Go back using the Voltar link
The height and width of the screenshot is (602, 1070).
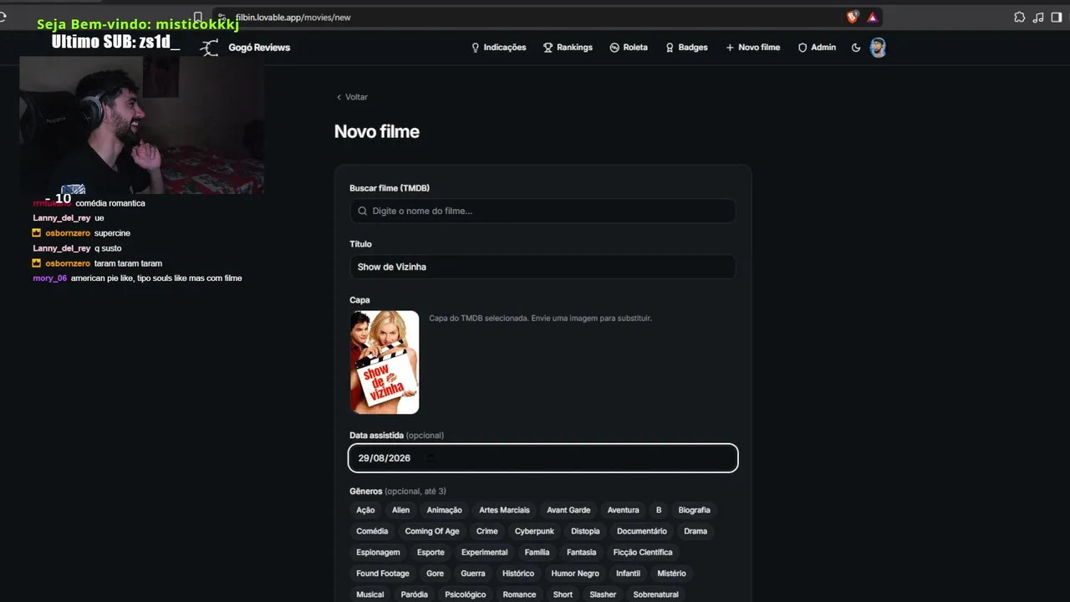click(x=352, y=97)
